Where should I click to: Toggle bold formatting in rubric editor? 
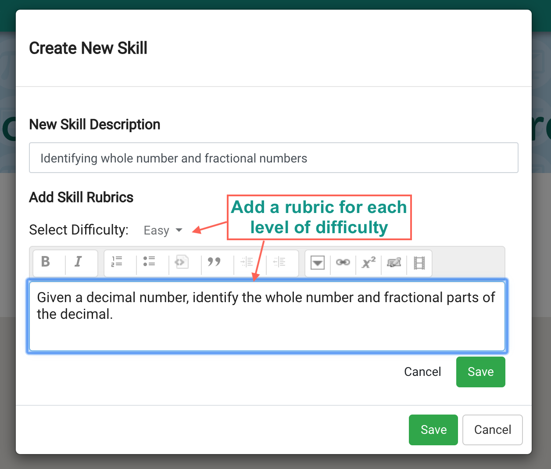(x=45, y=262)
